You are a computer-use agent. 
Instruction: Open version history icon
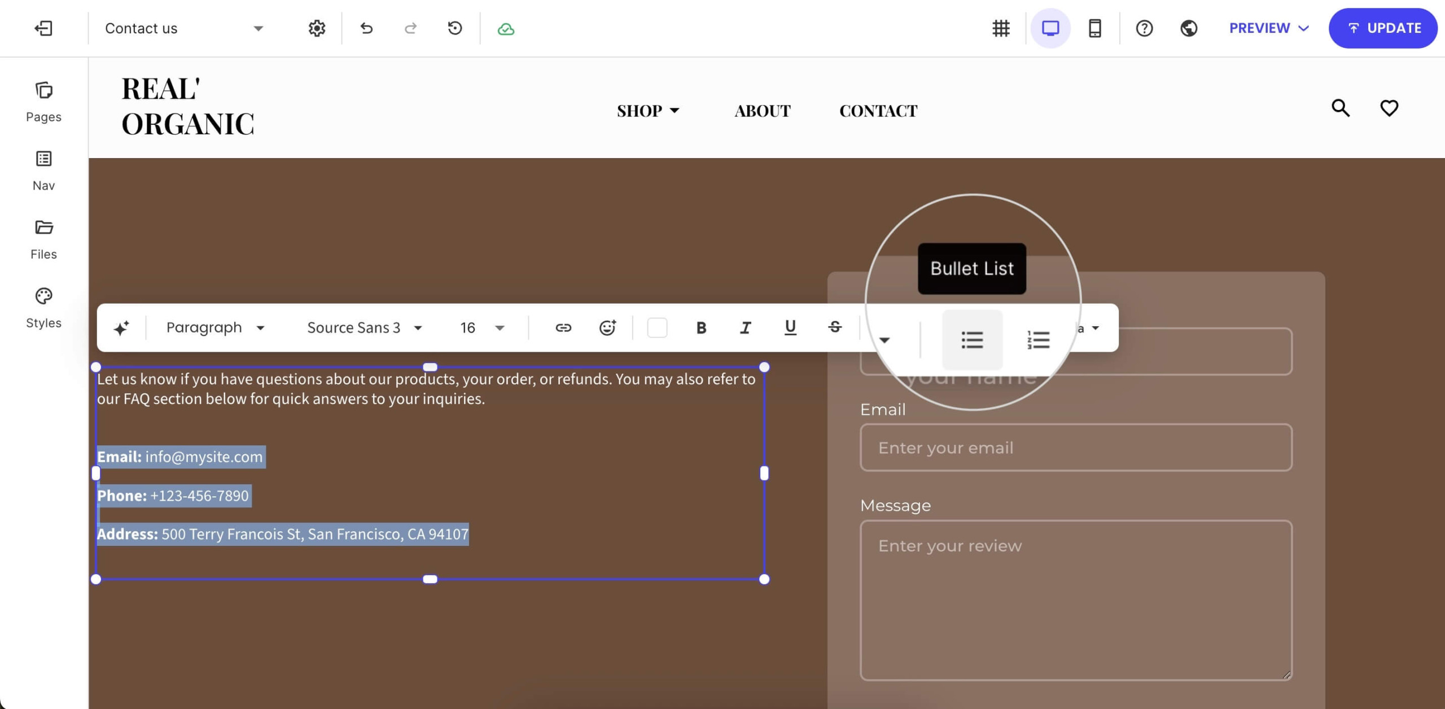click(455, 28)
